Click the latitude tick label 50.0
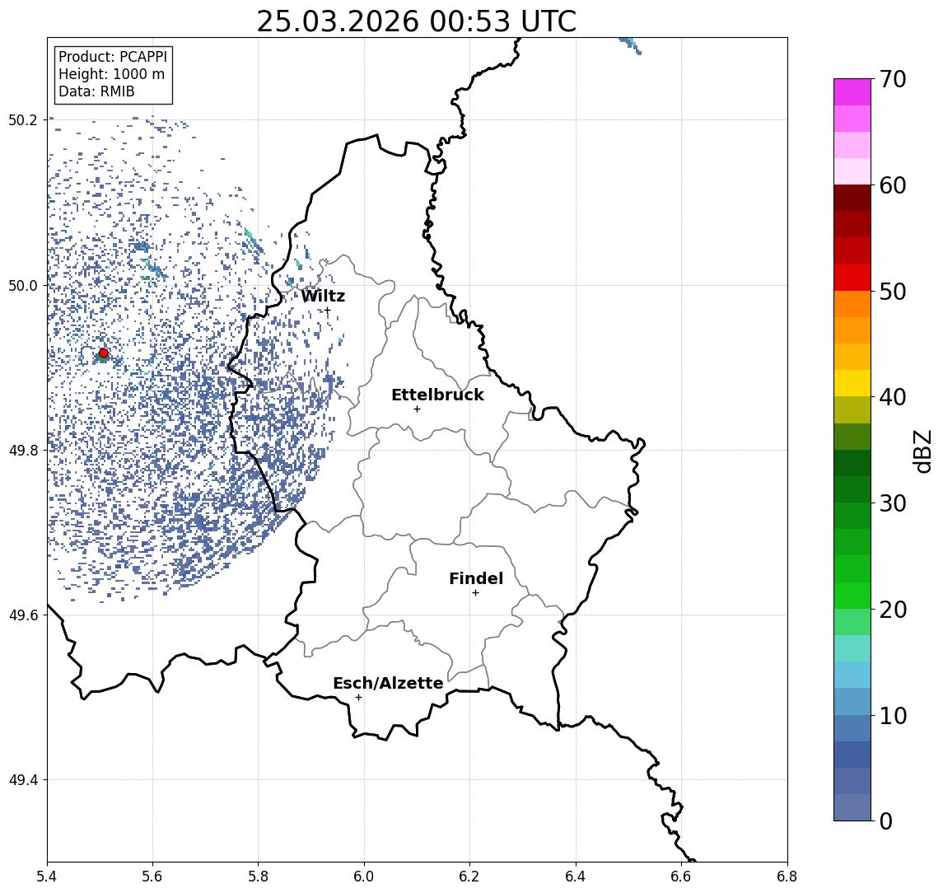 coord(23,285)
